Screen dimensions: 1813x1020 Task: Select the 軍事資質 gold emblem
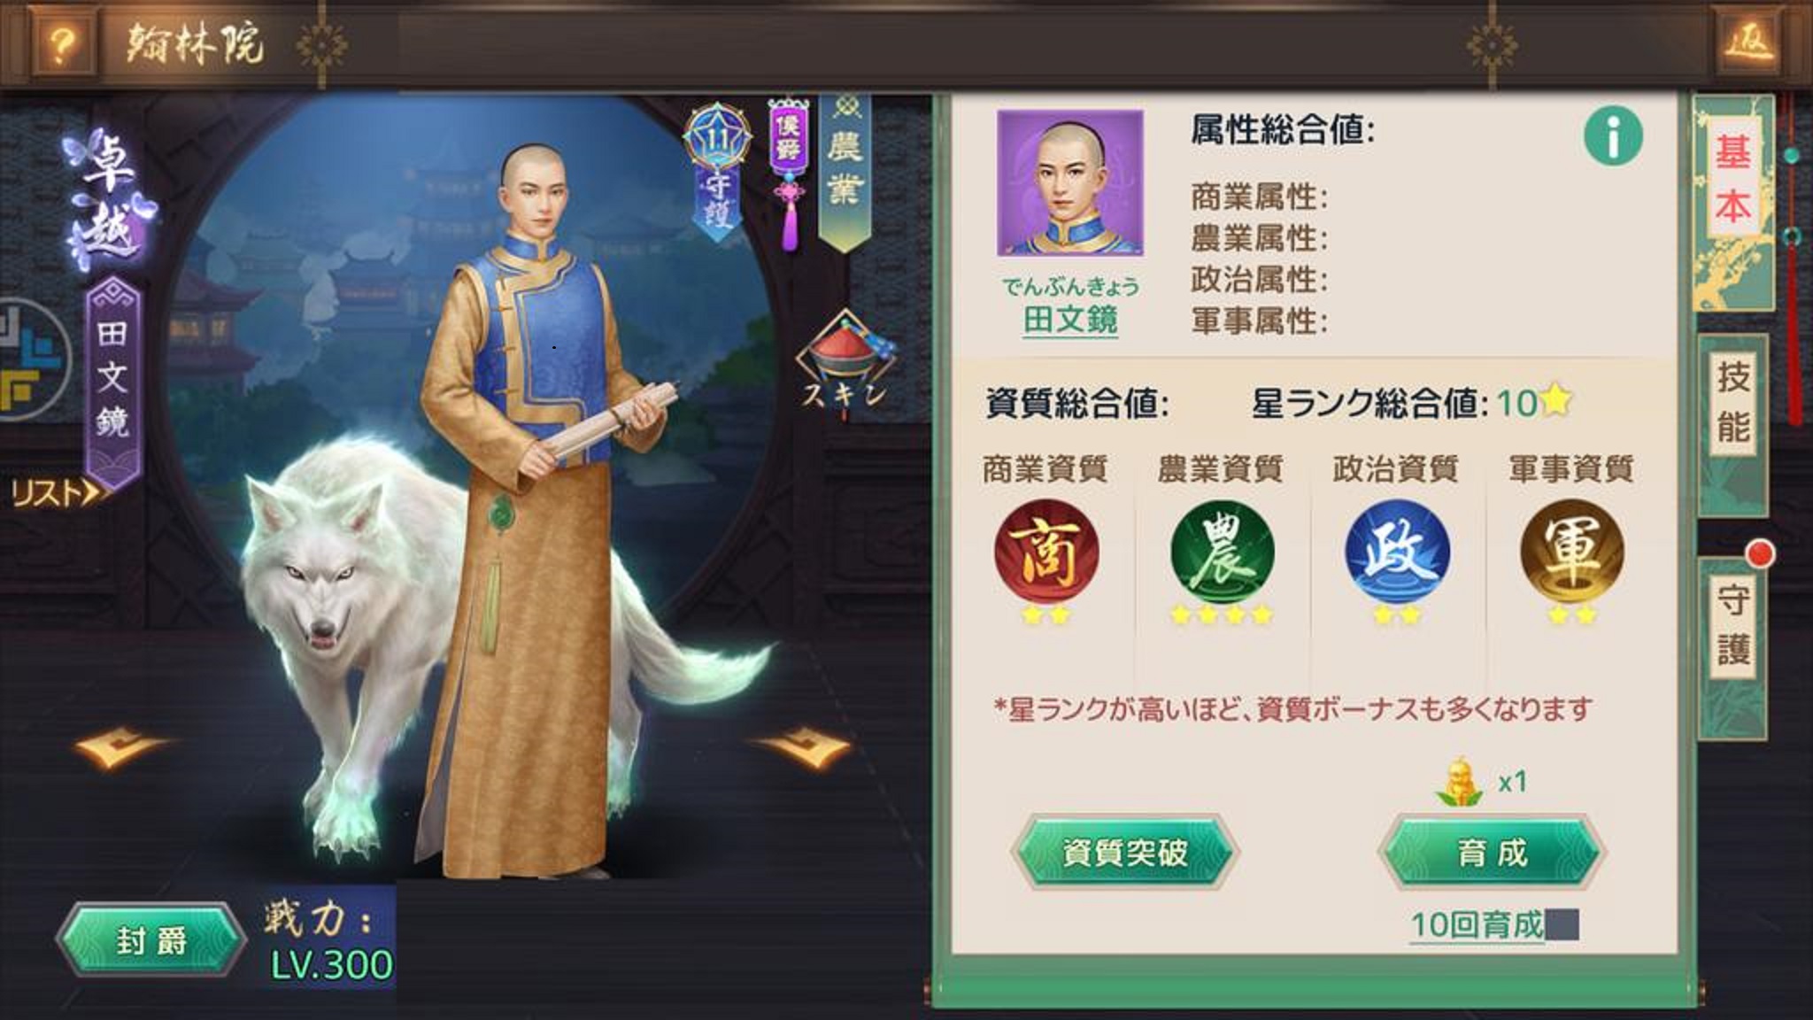coord(1572,552)
